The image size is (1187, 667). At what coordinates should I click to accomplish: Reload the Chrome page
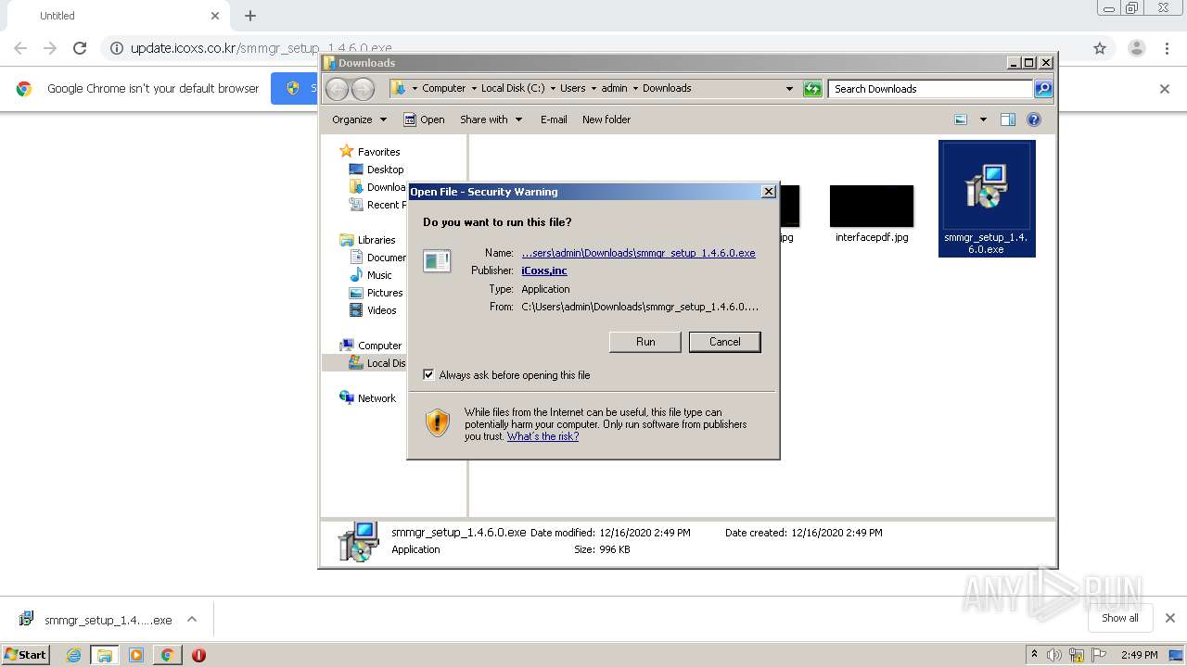80,48
